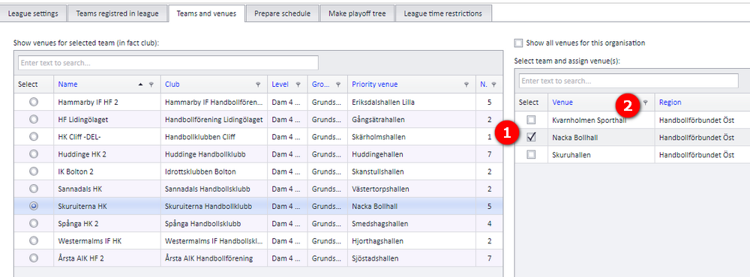
Task: Click the Gro... column filter icon
Action: [x=338, y=85]
